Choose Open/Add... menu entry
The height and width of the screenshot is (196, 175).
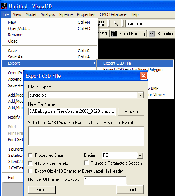[x=50, y=28]
